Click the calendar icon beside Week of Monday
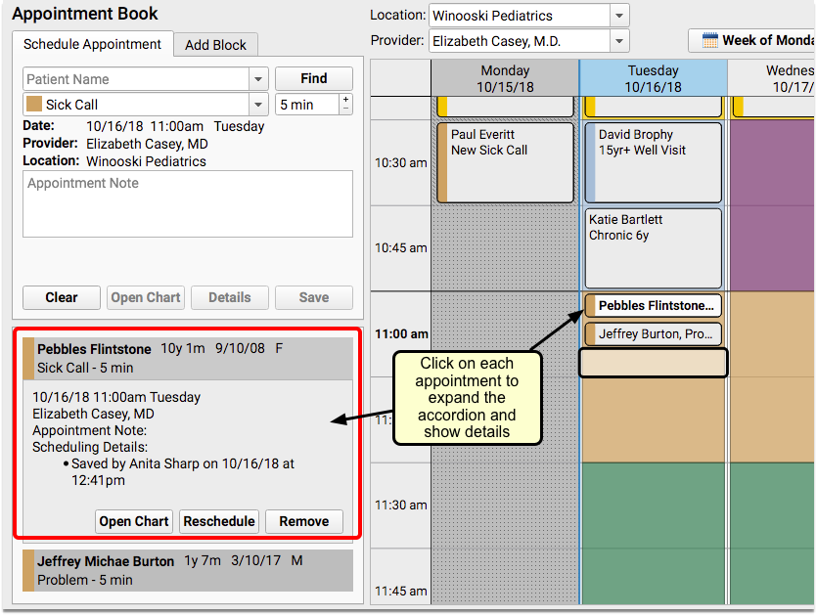Image resolution: width=817 pixels, height=616 pixels. click(709, 40)
